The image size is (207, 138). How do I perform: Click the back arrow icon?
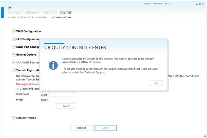coord(10,8)
